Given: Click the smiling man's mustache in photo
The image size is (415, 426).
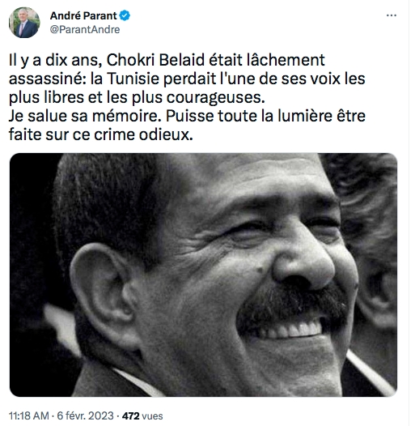Looking at the screenshot, I should (x=292, y=307).
